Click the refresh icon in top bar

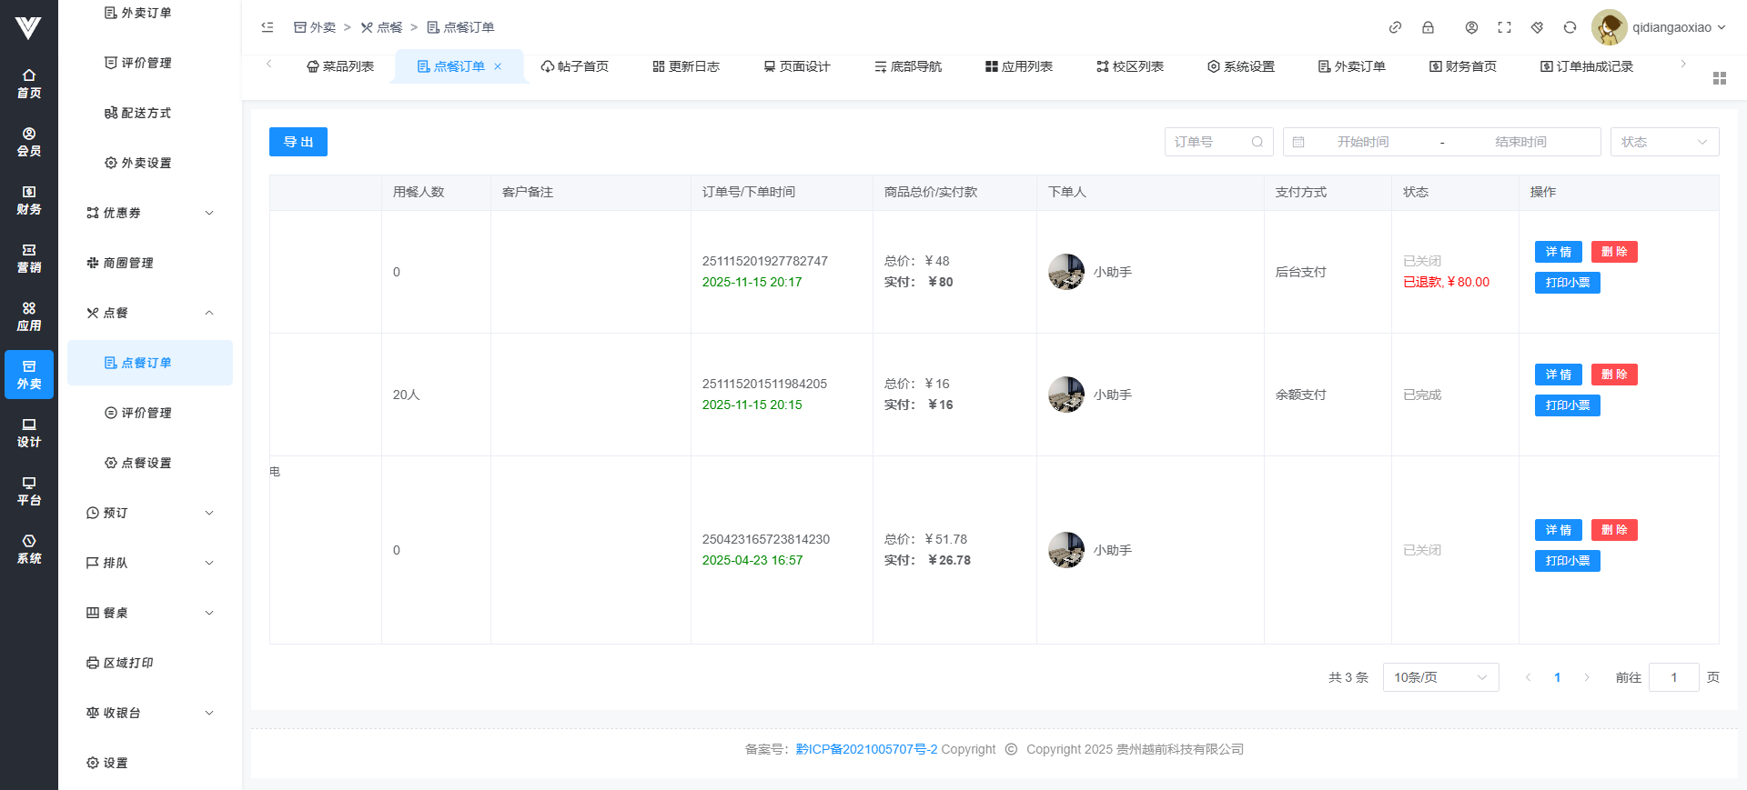click(x=1570, y=27)
